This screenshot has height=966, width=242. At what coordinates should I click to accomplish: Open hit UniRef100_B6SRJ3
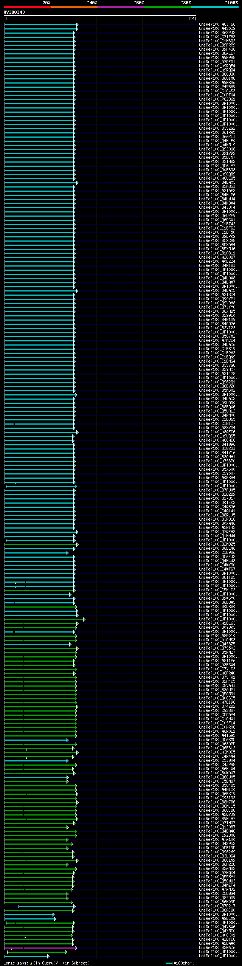click(x=217, y=33)
